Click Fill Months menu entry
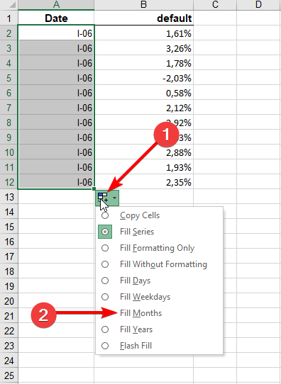 (x=140, y=313)
